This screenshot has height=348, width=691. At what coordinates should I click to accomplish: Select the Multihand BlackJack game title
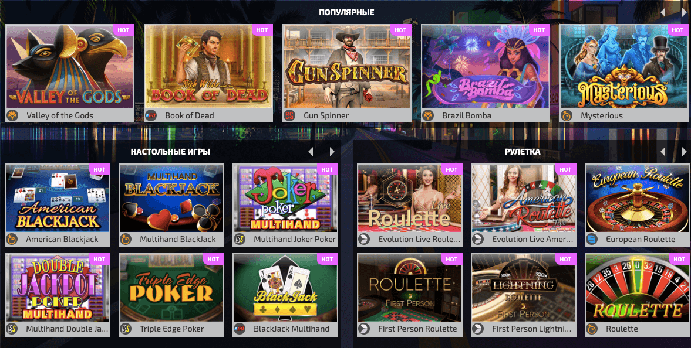[x=178, y=240]
